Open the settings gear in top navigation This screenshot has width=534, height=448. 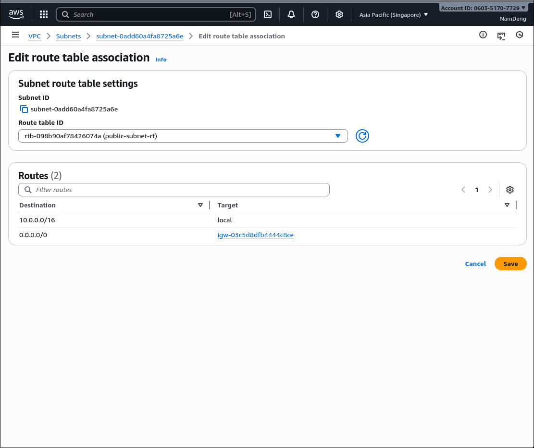[x=339, y=14]
